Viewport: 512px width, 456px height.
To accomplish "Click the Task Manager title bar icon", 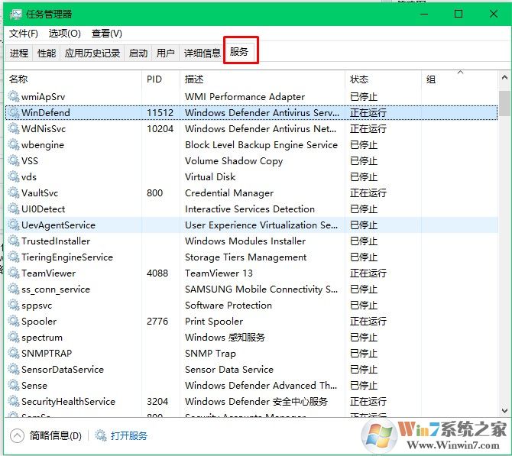I will (16, 14).
